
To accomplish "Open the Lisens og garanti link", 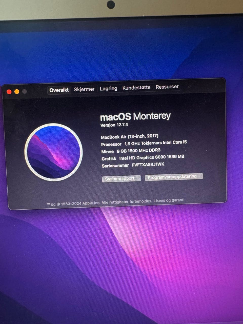I will click(x=169, y=200).
